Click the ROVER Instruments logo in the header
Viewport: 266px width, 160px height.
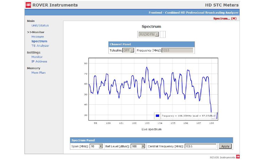[28, 5]
